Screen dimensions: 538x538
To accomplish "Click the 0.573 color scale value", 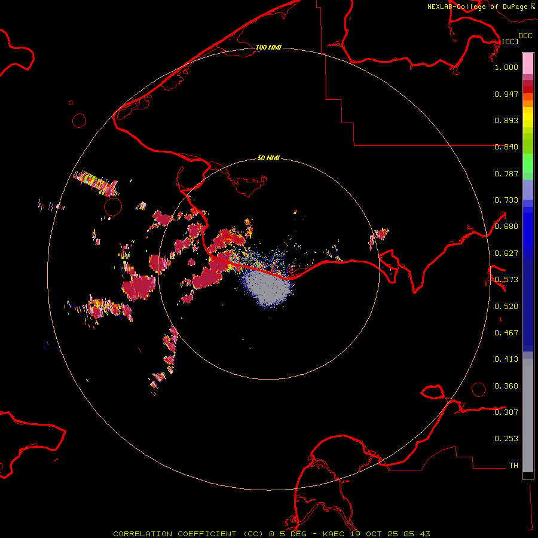I will [506, 280].
